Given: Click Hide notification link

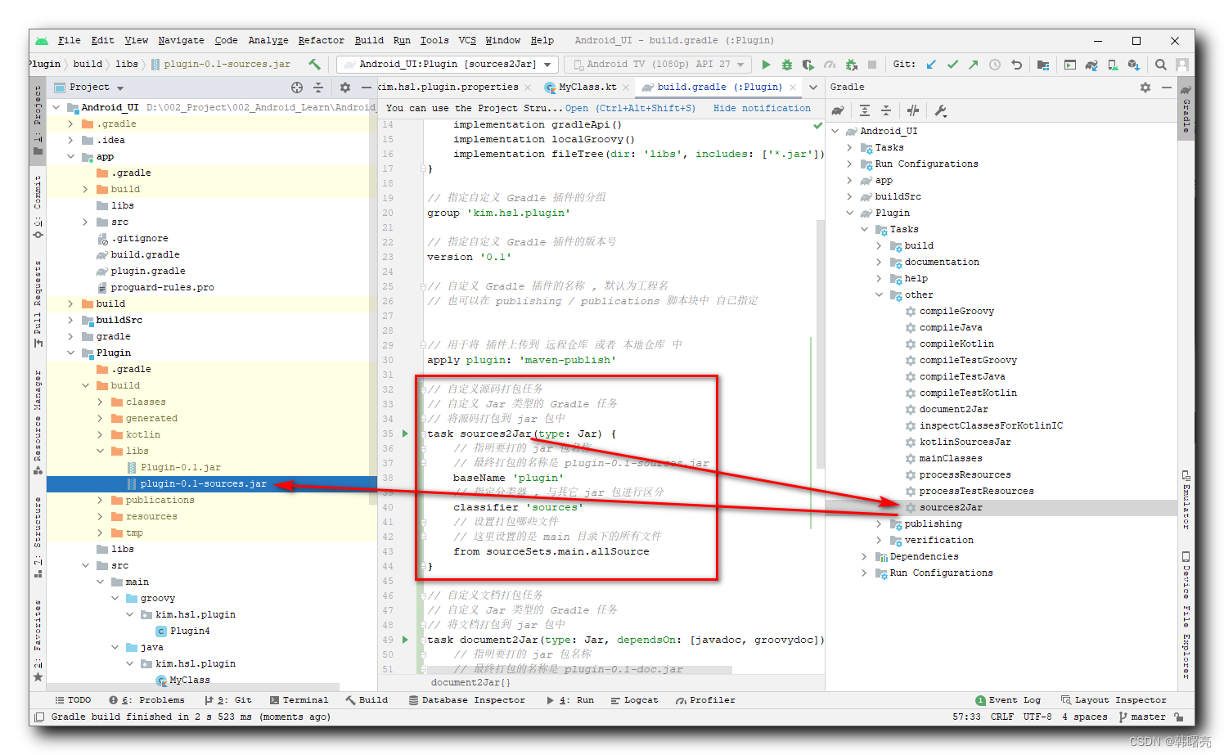Looking at the screenshot, I should 762,108.
